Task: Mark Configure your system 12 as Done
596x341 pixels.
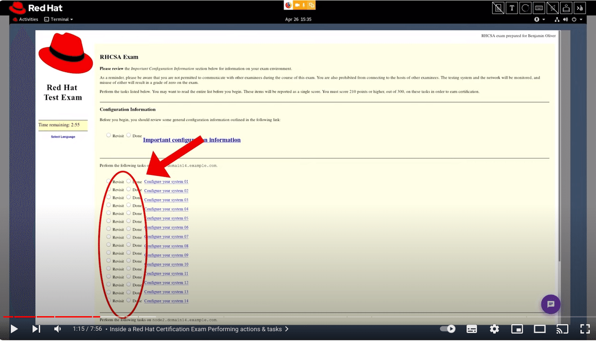Action: [129, 284]
